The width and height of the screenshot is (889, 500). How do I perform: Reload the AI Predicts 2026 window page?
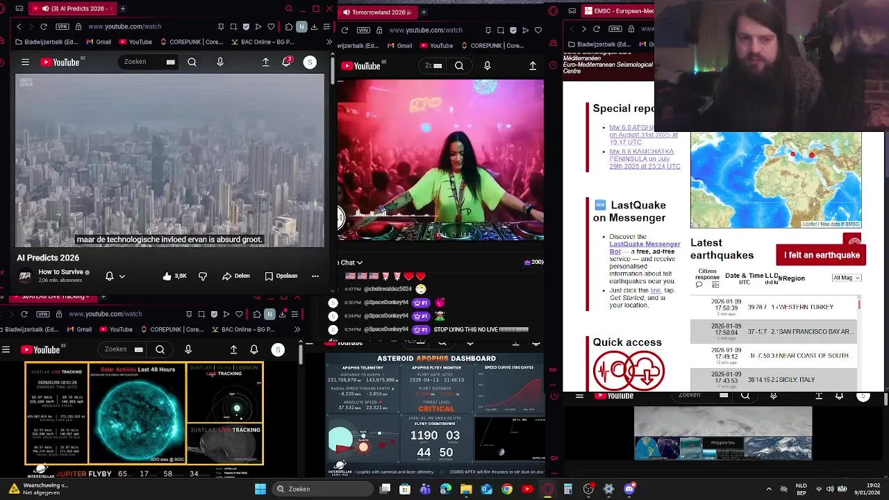pos(43,26)
